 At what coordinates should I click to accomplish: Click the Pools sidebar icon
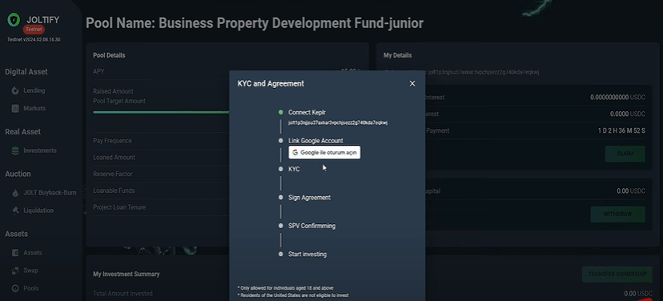[15, 288]
